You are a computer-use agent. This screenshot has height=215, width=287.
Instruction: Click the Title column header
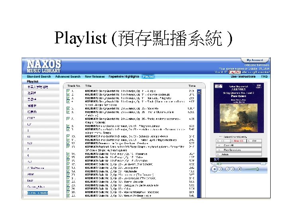click(88, 86)
